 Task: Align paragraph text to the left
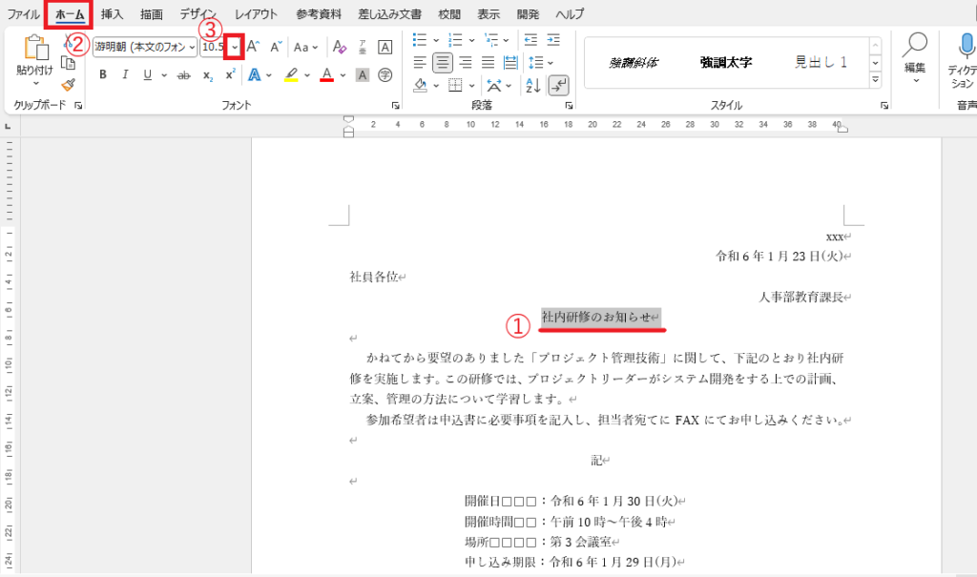coord(420,62)
